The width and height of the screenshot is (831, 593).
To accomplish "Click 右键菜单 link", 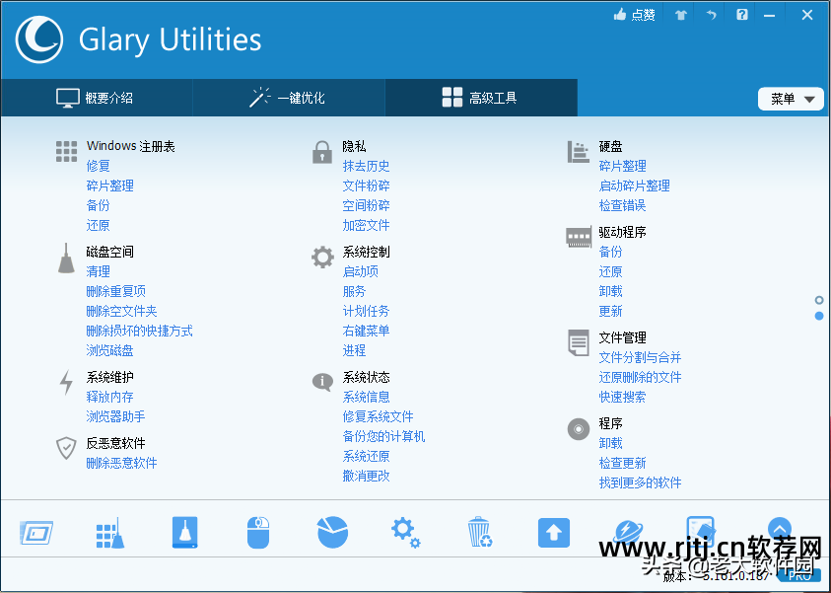I will coord(367,331).
